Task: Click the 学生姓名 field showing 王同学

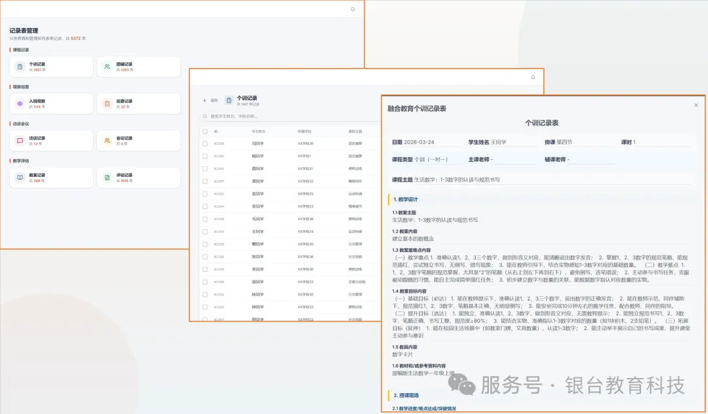Action: (x=503, y=142)
